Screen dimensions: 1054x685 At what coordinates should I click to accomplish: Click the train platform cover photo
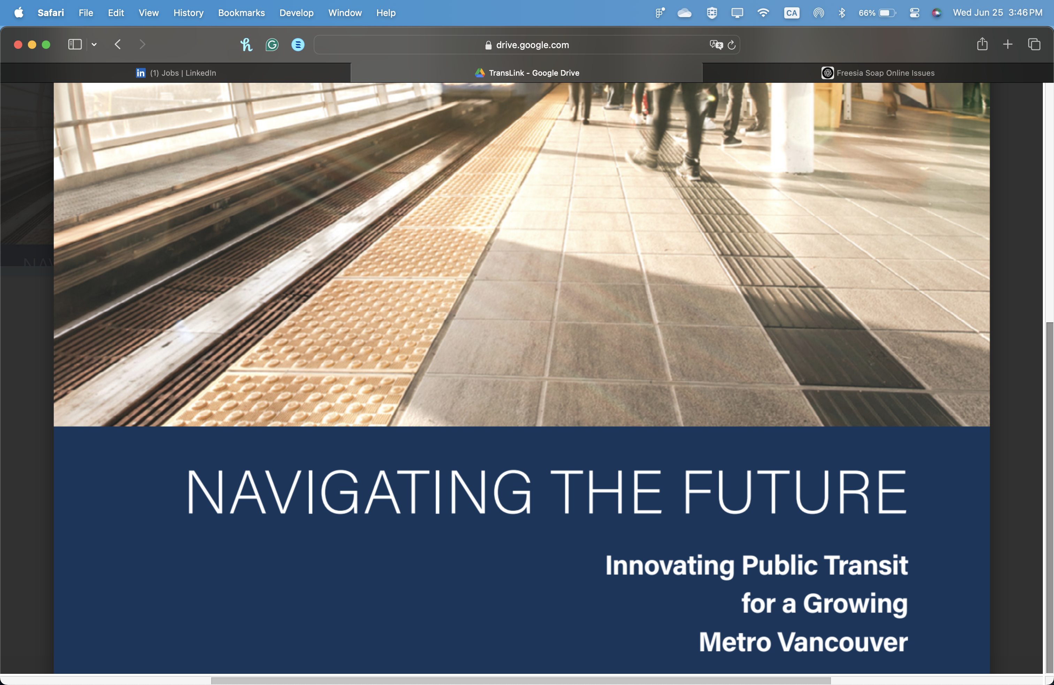pos(522,255)
